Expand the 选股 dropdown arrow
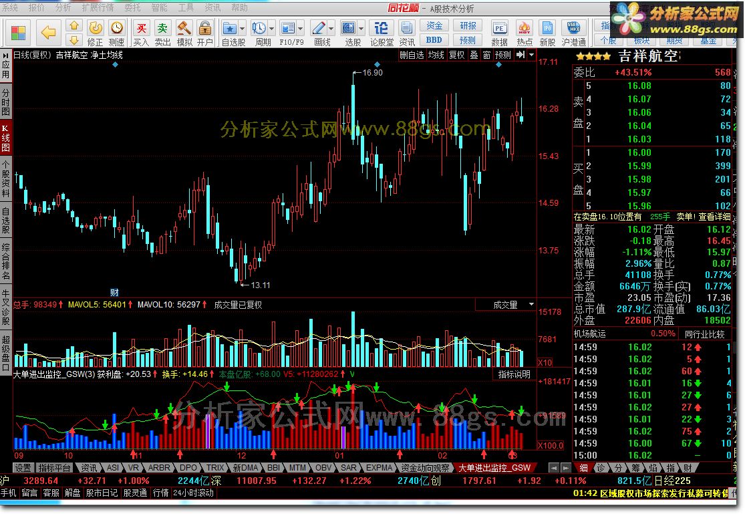The height and width of the screenshot is (514, 745). pyautogui.click(x=361, y=29)
